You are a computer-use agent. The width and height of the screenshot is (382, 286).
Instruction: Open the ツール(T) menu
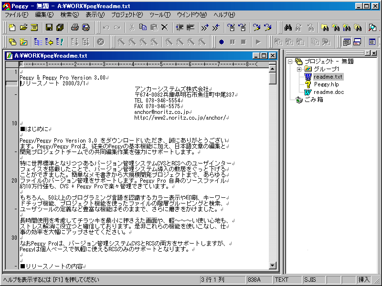(x=160, y=15)
